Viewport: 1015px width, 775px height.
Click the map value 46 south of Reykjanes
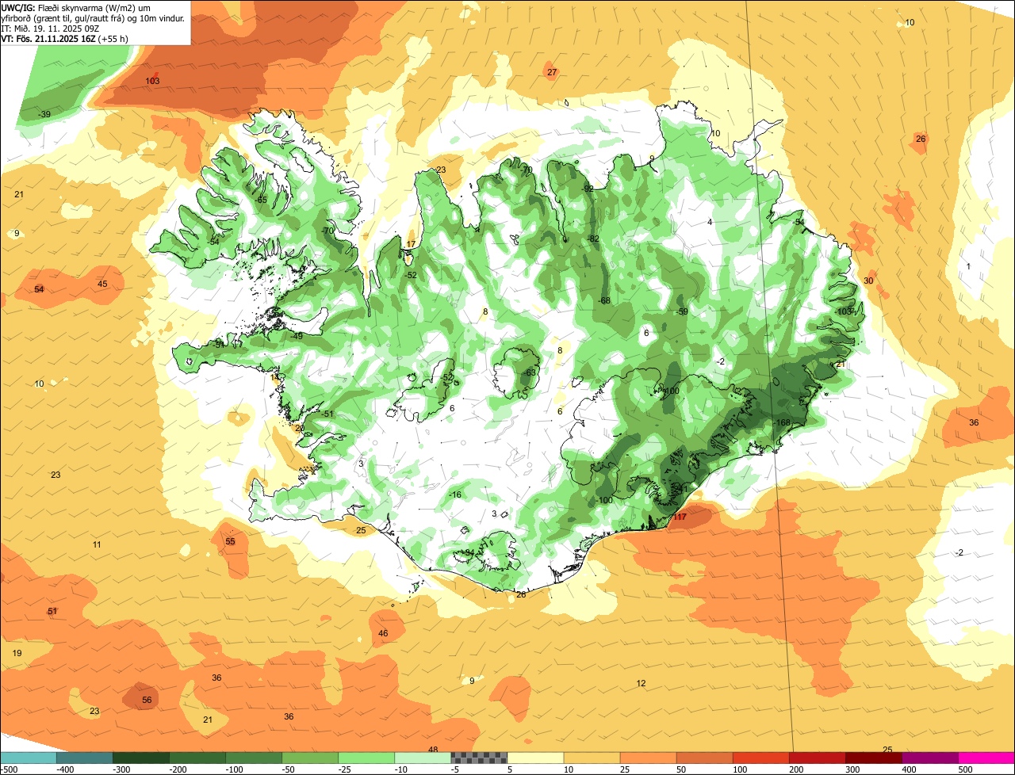pos(383,633)
